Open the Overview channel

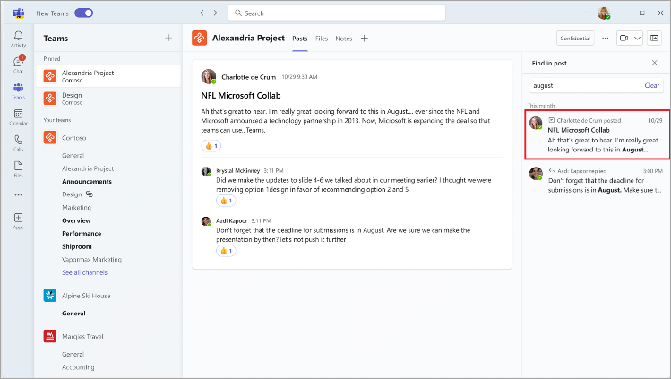(77, 220)
